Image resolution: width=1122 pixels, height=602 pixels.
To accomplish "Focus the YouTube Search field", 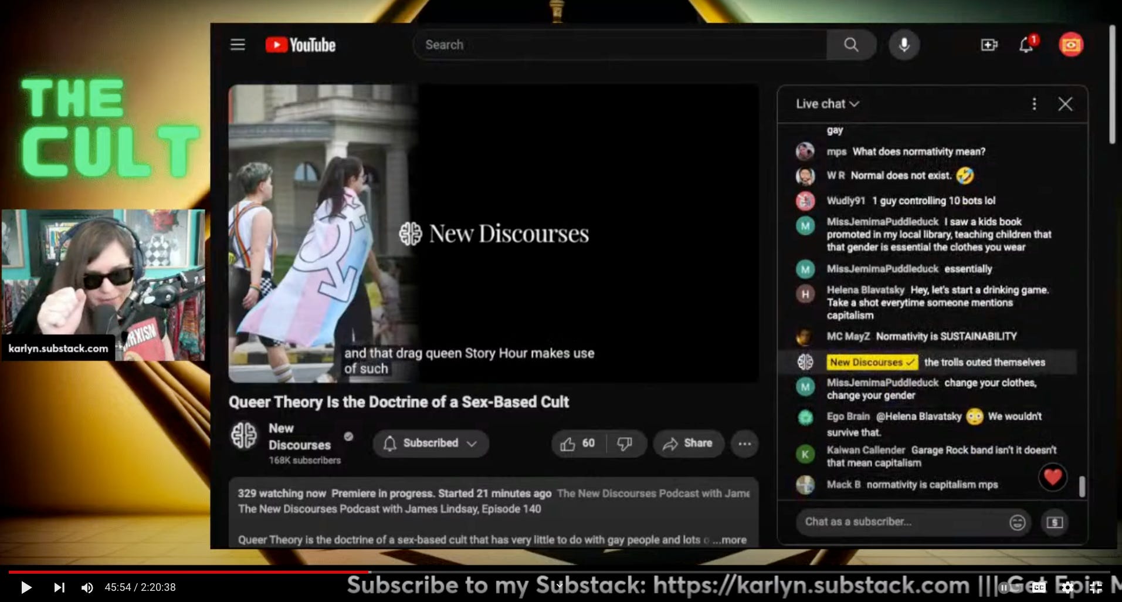I will 621,45.
